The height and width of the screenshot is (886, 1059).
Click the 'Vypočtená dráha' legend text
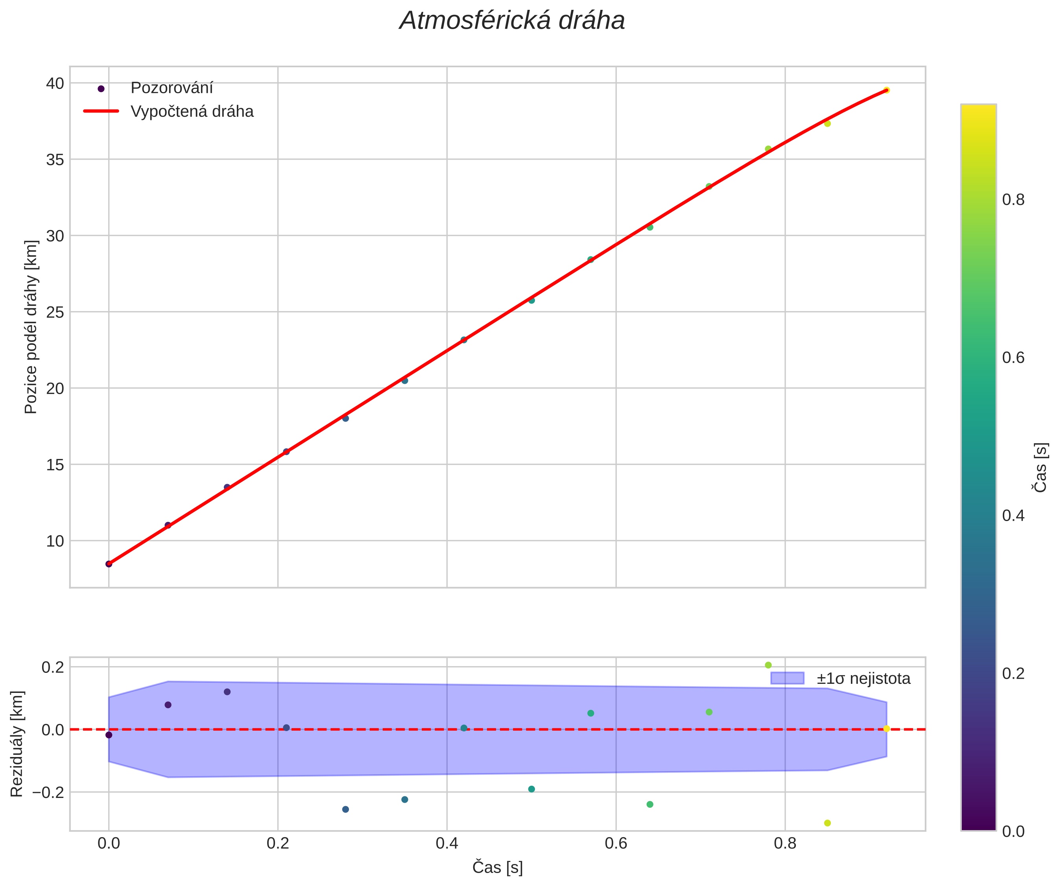click(192, 111)
